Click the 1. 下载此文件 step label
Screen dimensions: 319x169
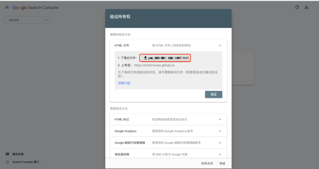[x=127, y=58]
